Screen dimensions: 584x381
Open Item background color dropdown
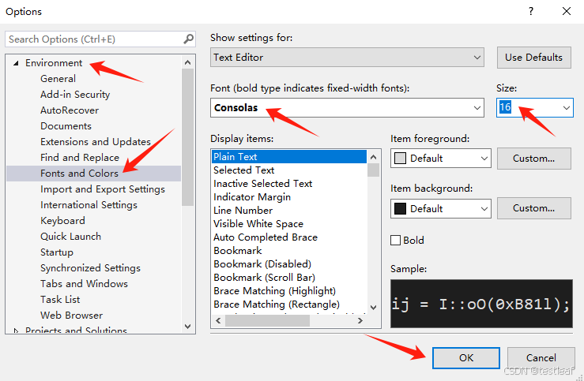(x=441, y=208)
